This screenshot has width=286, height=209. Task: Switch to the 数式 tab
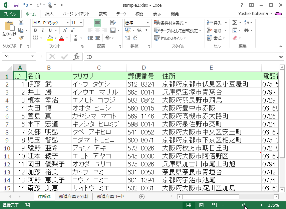coord(103,14)
